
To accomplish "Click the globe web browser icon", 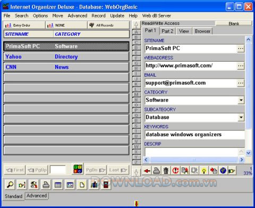I will tap(223, 171).
